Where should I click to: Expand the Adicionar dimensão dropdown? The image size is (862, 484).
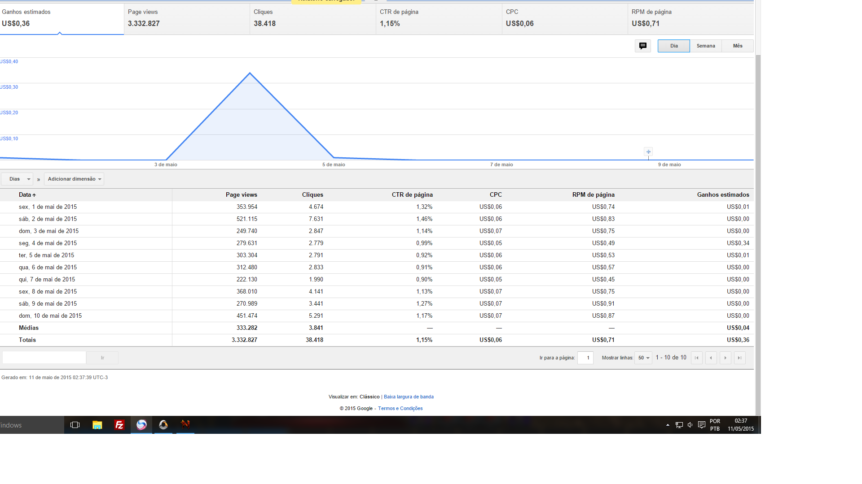click(x=74, y=179)
